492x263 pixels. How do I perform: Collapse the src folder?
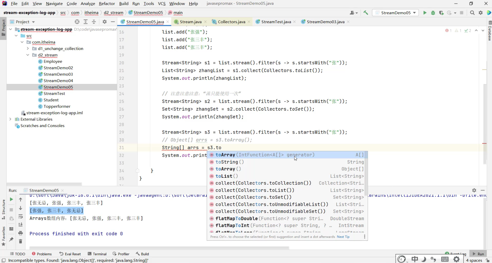pos(16,36)
